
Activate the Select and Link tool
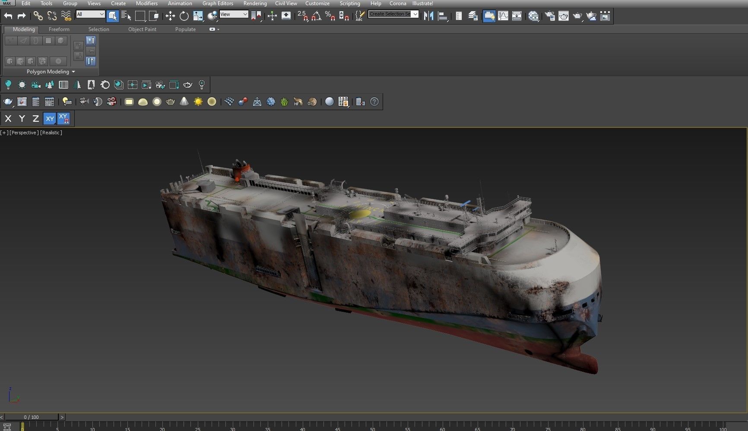(38, 16)
